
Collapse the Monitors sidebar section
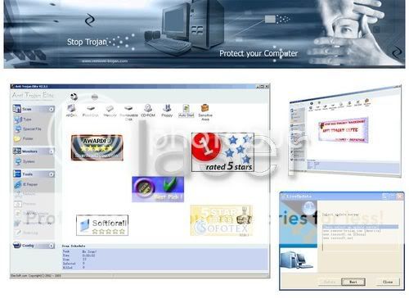pos(52,151)
